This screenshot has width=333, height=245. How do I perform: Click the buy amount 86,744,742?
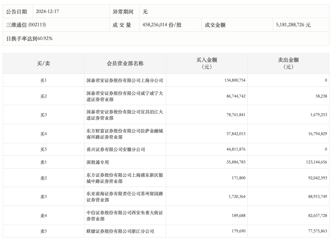[236, 96]
